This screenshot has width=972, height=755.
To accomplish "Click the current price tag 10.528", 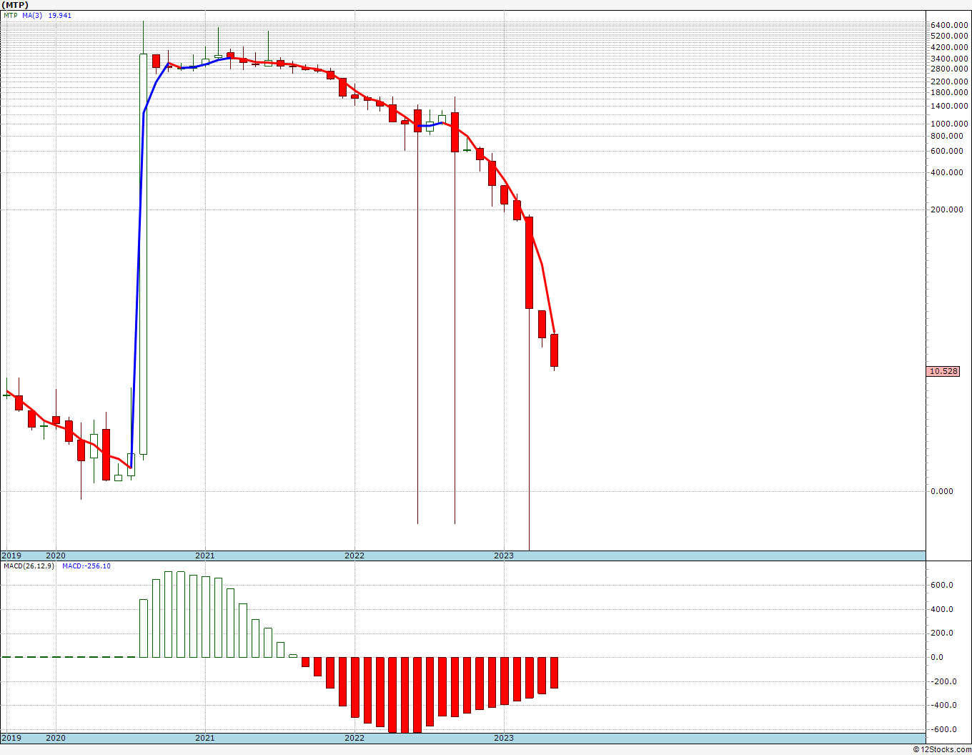I will pos(943,372).
